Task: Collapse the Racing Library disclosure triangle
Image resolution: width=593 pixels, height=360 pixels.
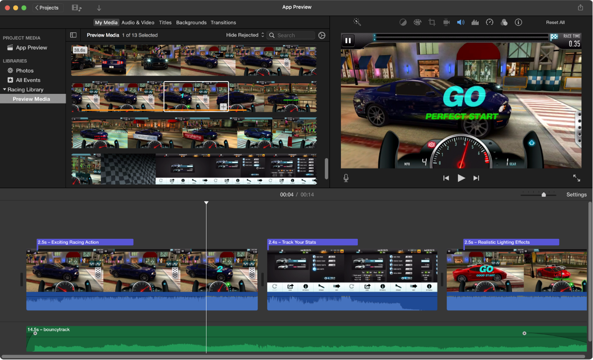Action: pos(5,90)
